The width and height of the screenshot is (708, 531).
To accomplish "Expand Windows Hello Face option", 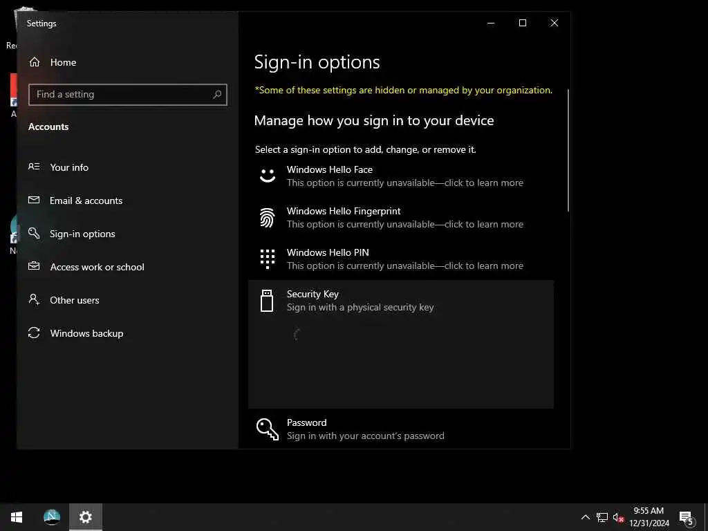I will coord(401,176).
